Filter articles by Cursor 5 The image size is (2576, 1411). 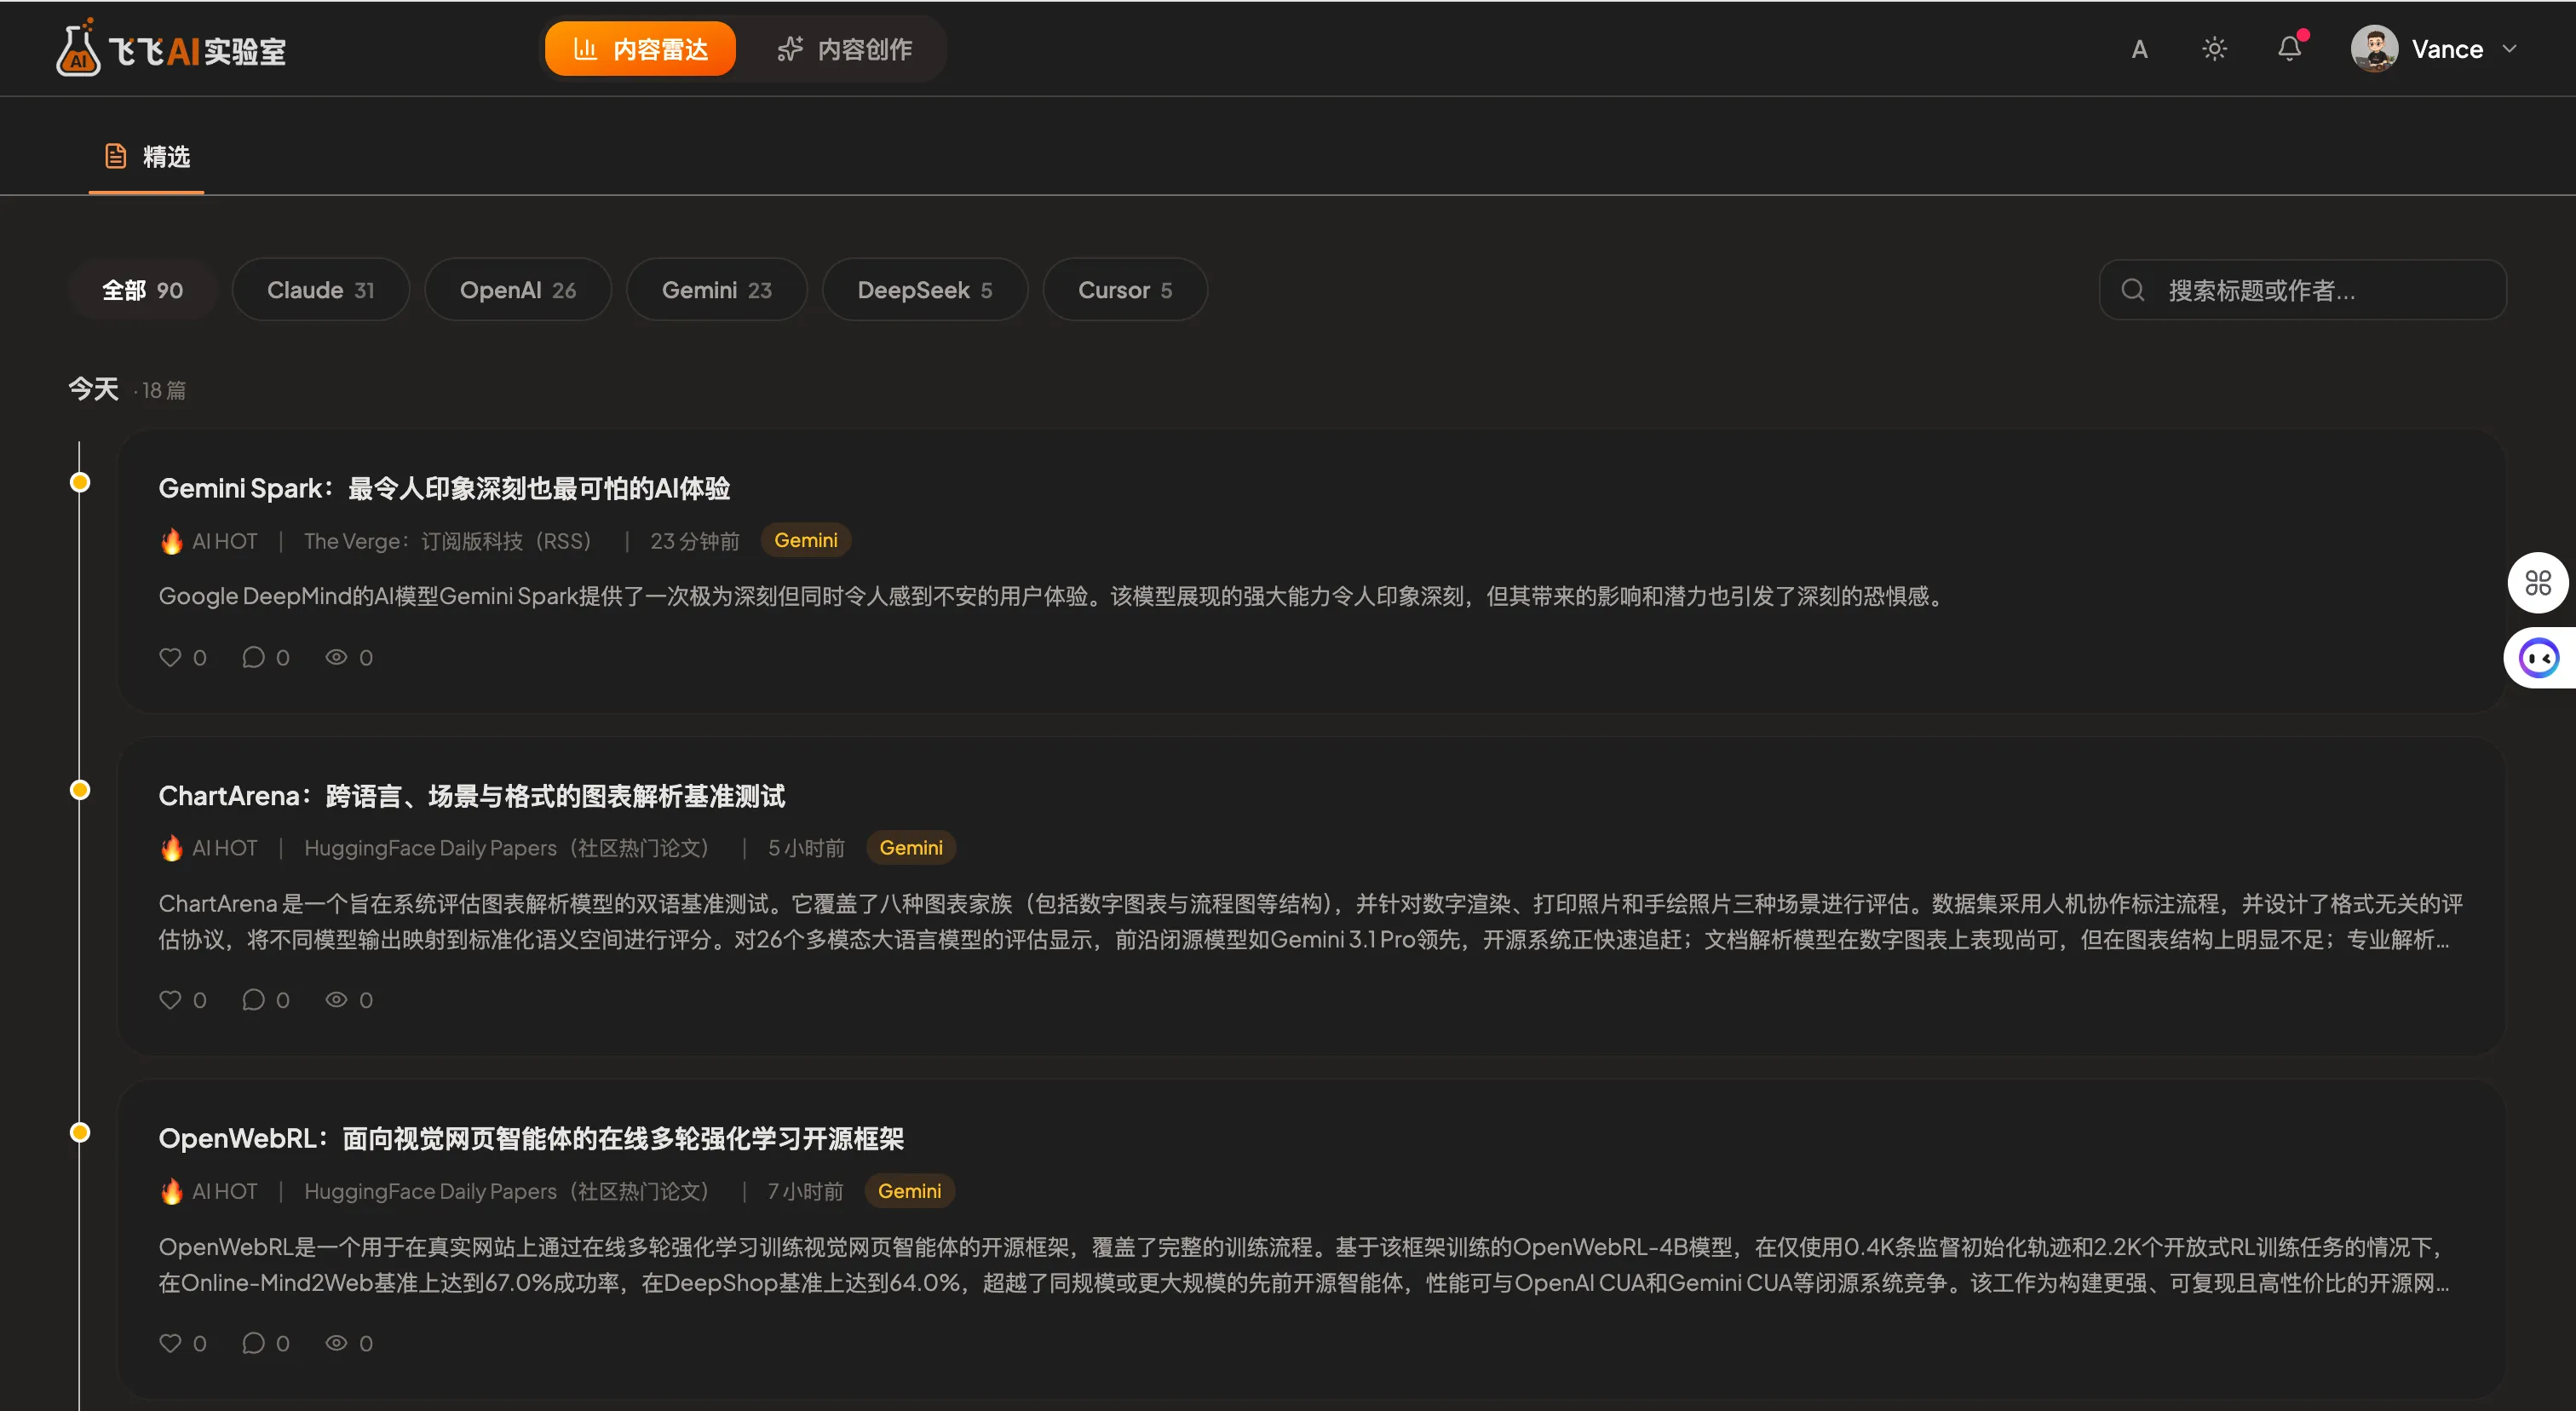pyautogui.click(x=1125, y=290)
